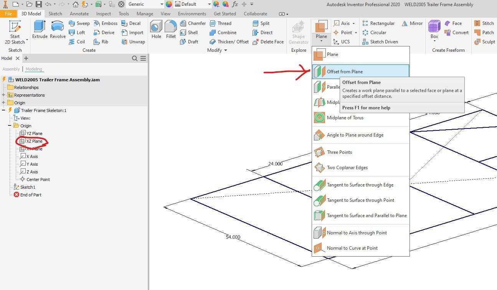
Task: Select Angle to Plane around Edge
Action: coord(361,135)
